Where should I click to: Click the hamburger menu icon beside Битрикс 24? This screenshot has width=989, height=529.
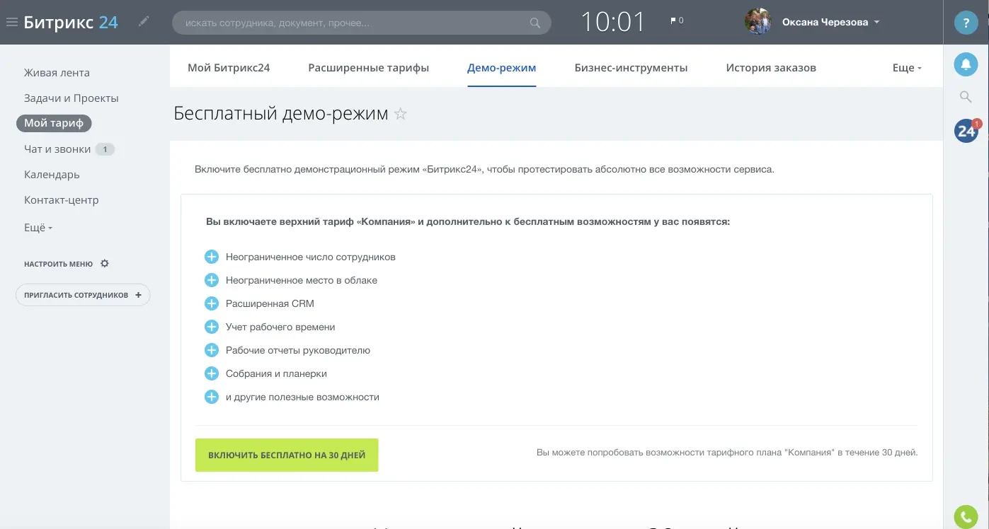(x=11, y=22)
